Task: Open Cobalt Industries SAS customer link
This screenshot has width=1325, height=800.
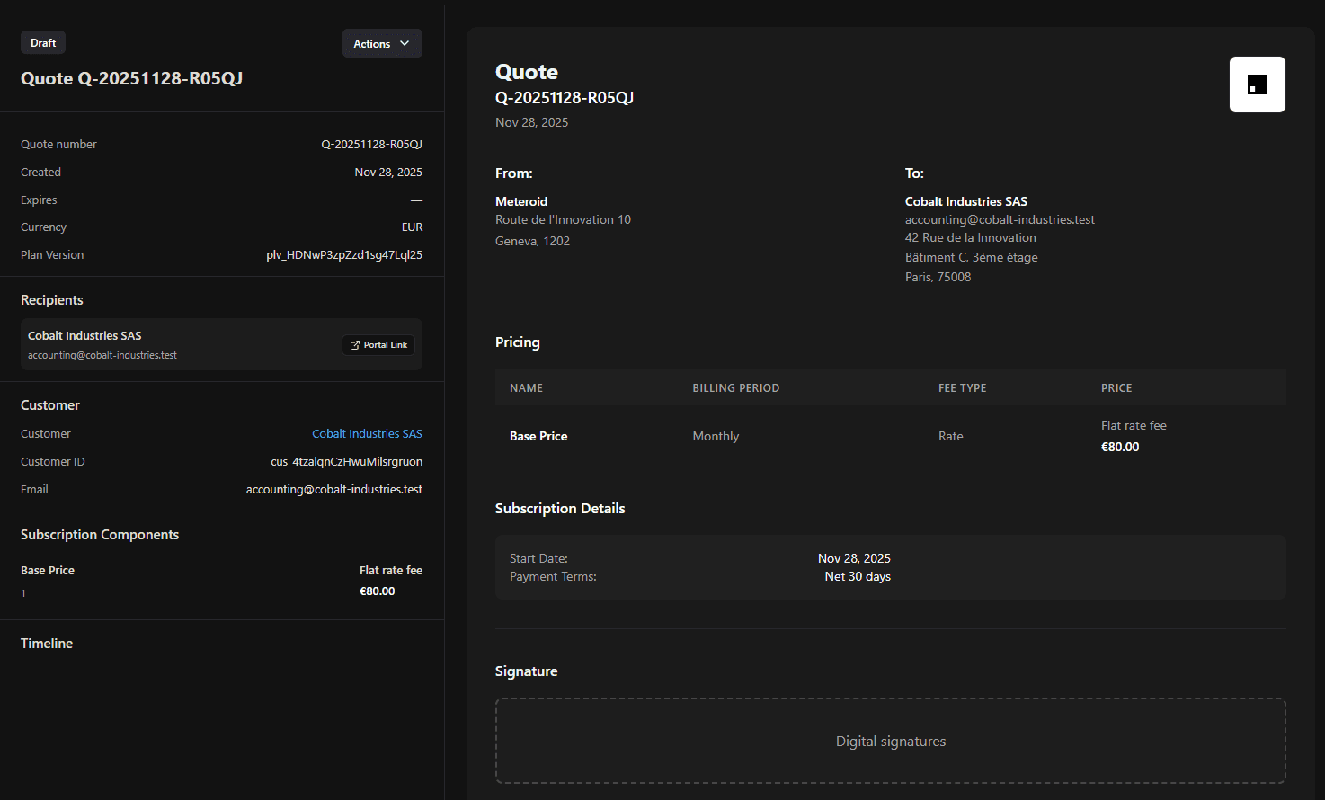Action: point(367,433)
